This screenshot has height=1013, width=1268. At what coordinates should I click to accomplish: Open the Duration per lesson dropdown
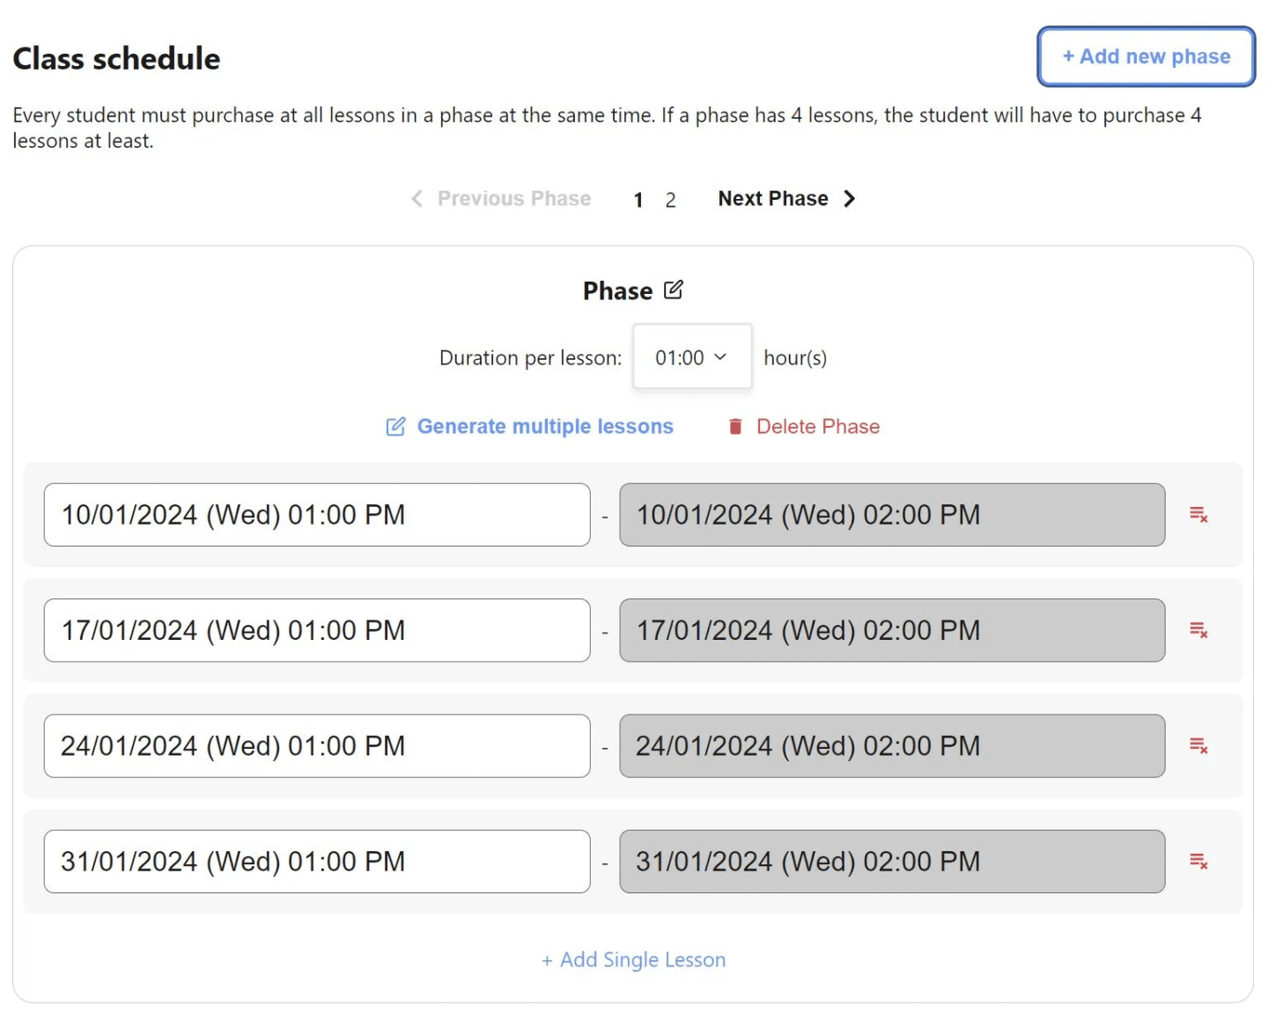692,356
